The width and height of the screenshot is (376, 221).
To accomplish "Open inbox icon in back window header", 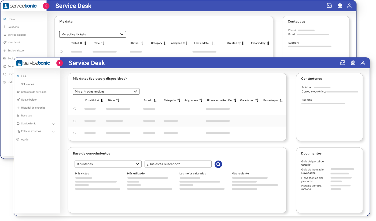I will point(329,6).
